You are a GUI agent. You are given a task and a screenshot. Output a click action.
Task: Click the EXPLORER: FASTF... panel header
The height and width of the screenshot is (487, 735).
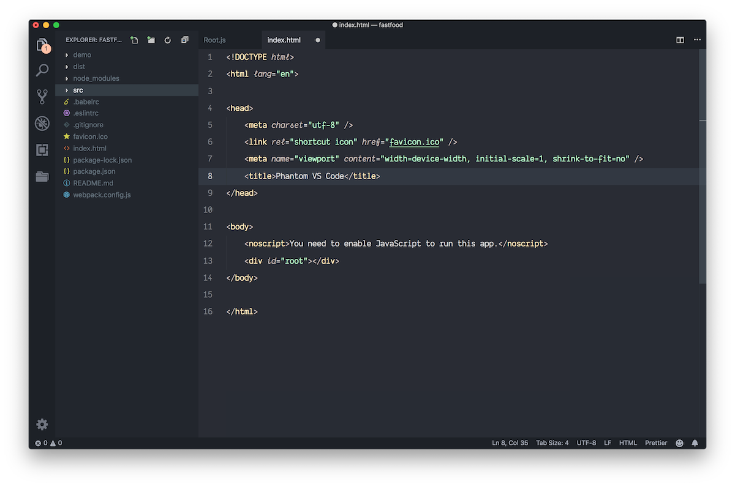pyautogui.click(x=94, y=40)
